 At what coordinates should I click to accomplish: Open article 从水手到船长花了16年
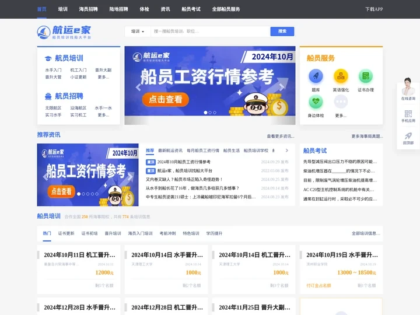tap(192, 188)
